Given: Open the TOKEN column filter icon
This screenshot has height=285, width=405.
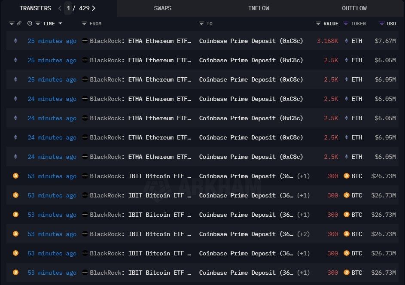Looking at the screenshot, I should [346, 24].
